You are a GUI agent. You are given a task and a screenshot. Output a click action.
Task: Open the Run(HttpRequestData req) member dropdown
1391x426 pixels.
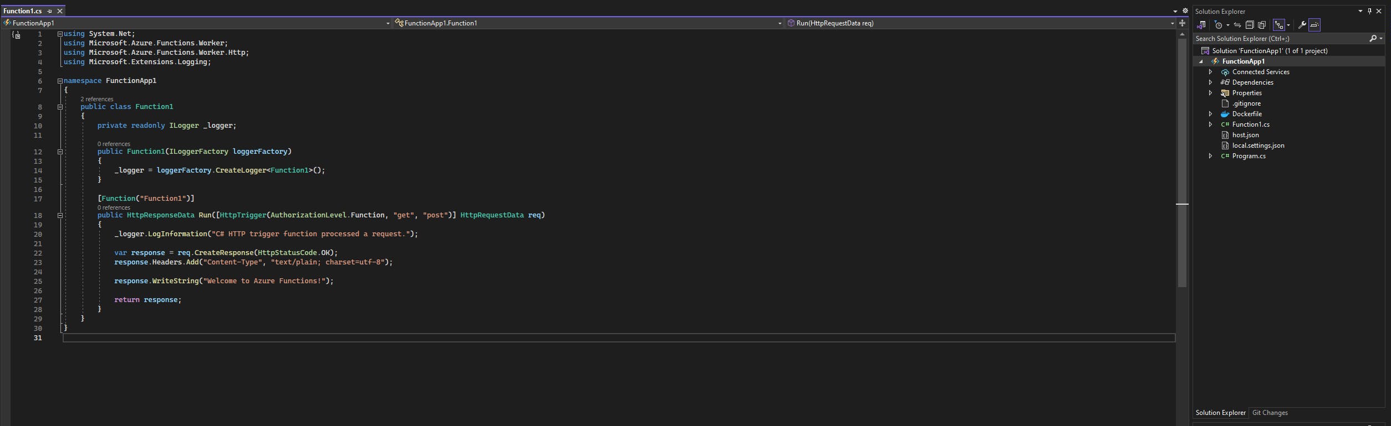coord(980,23)
